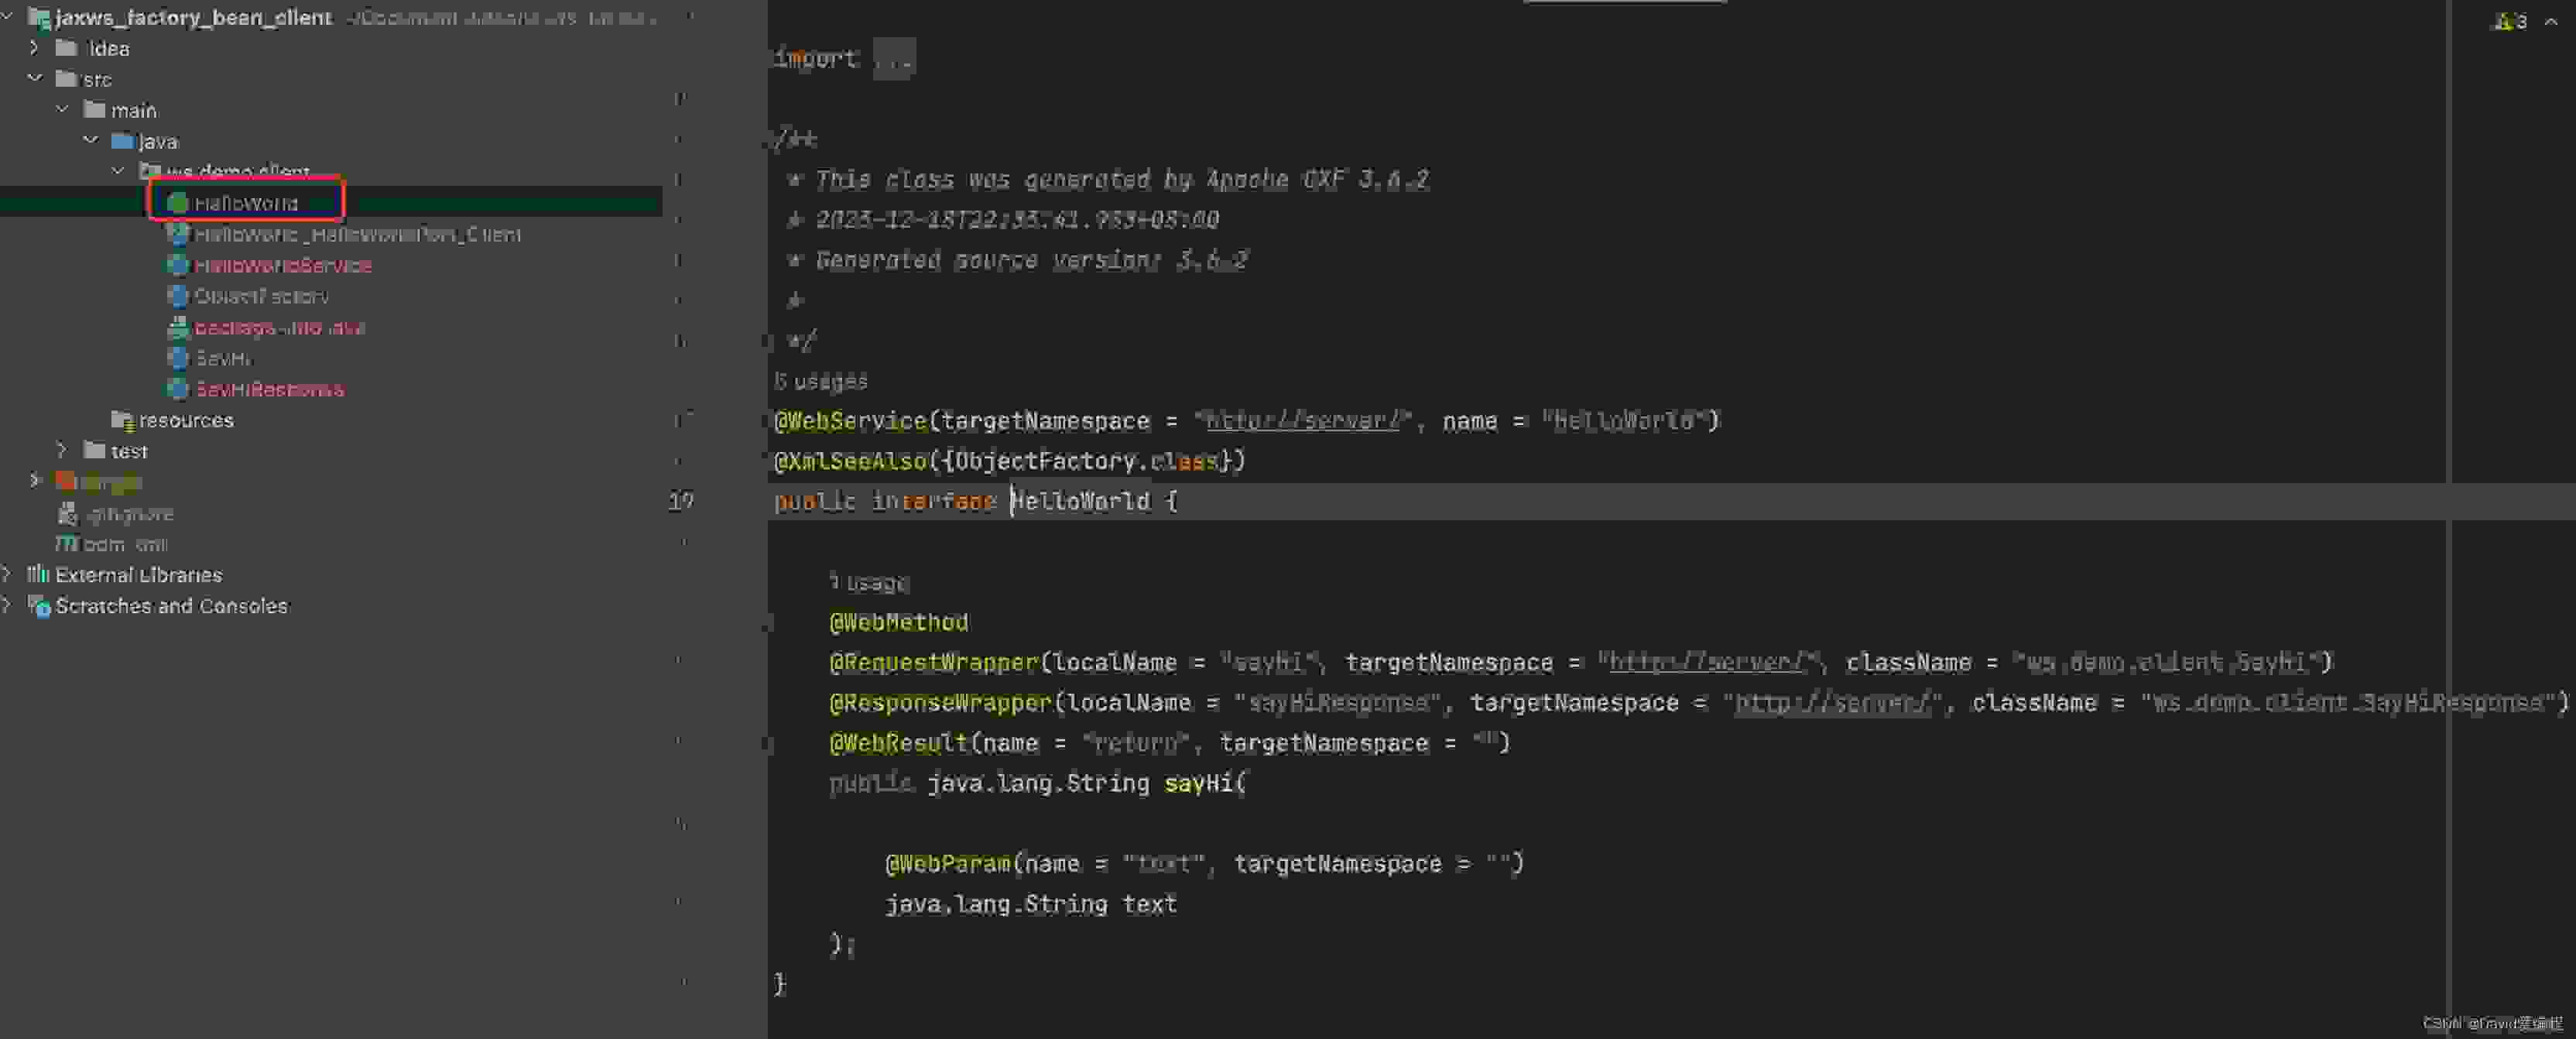Expand the Scratches and Consoles node
The image size is (2576, 1039).
coord(7,606)
